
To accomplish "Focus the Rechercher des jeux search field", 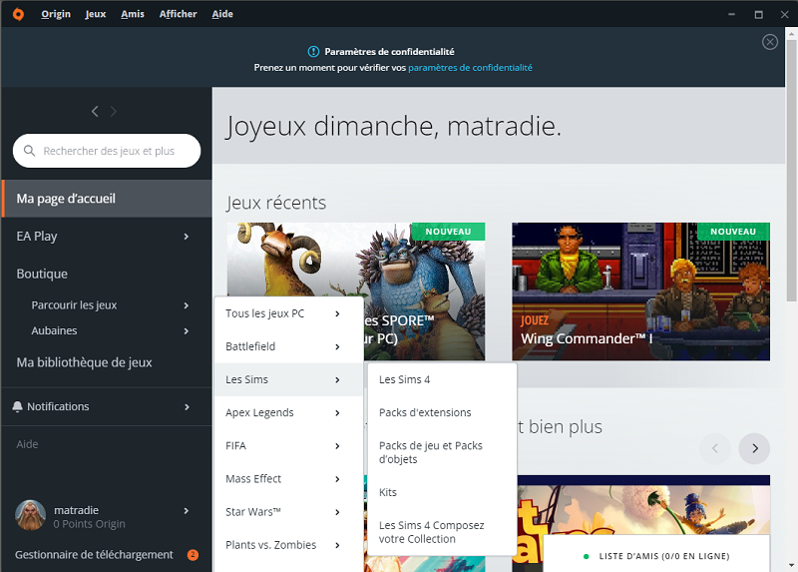I will [107, 151].
